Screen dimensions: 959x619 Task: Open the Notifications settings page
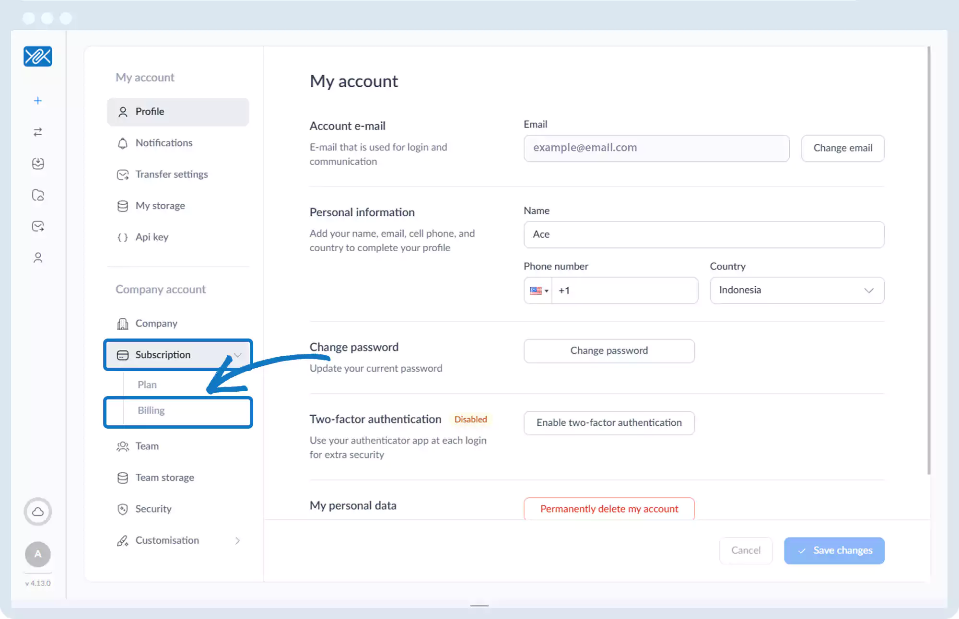[x=164, y=143]
